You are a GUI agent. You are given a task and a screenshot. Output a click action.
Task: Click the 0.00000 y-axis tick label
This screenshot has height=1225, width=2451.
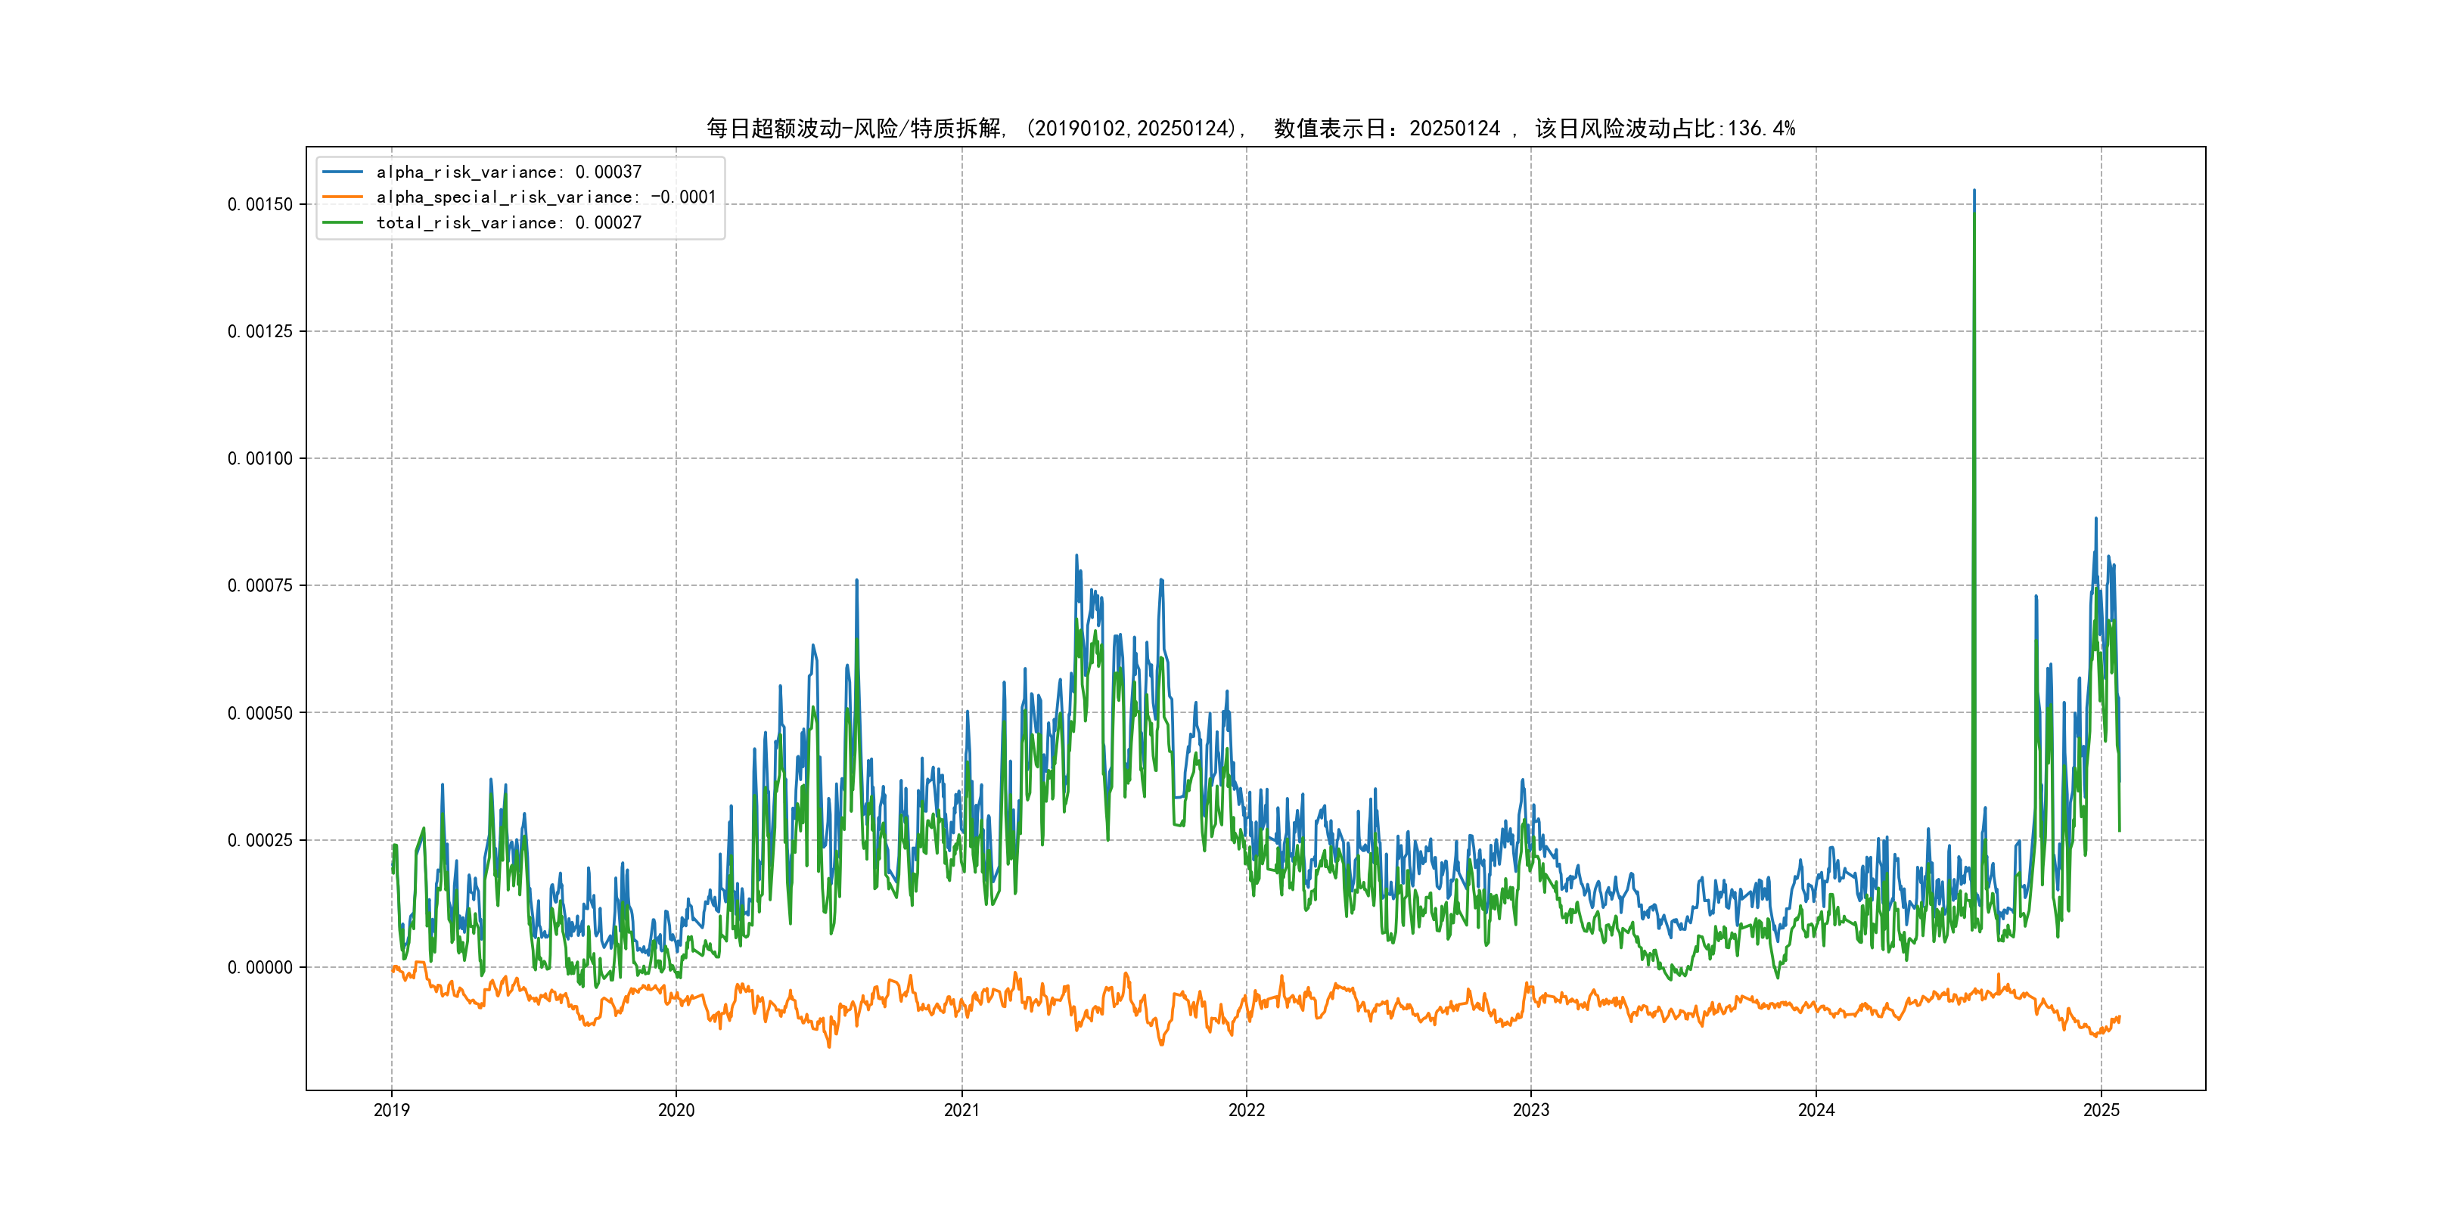tap(259, 967)
